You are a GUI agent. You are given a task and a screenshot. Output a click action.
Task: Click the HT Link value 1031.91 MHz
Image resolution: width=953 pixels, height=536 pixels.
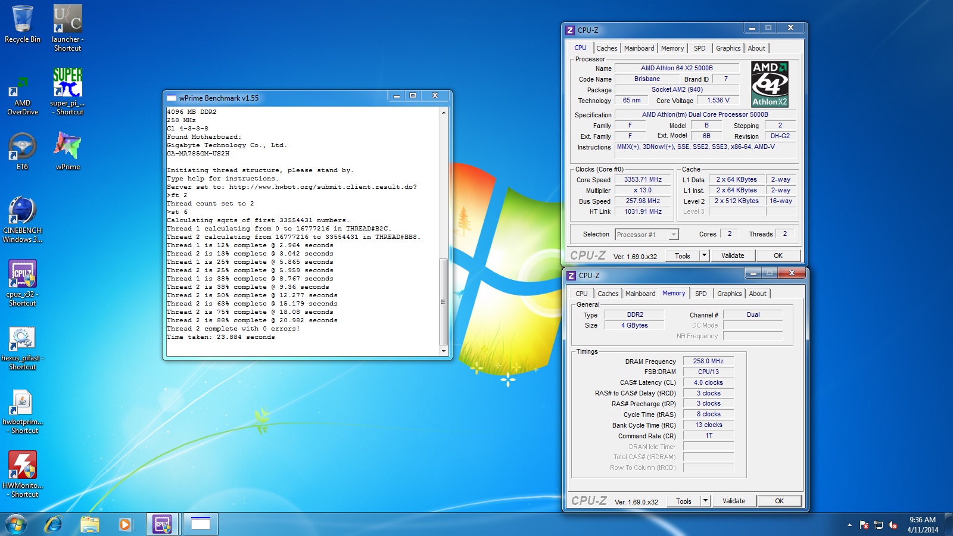pyautogui.click(x=643, y=211)
